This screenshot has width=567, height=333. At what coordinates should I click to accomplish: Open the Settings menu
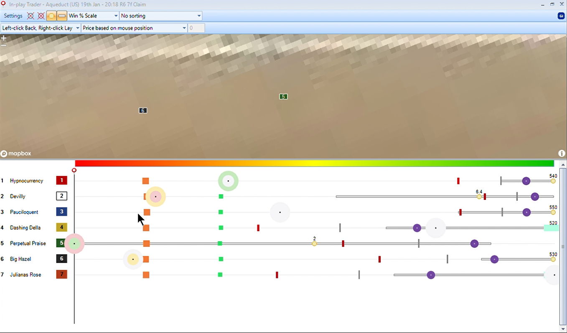(13, 16)
